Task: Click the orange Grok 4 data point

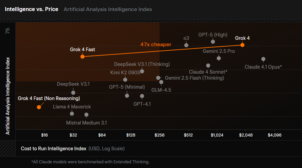Action: pos(243,45)
